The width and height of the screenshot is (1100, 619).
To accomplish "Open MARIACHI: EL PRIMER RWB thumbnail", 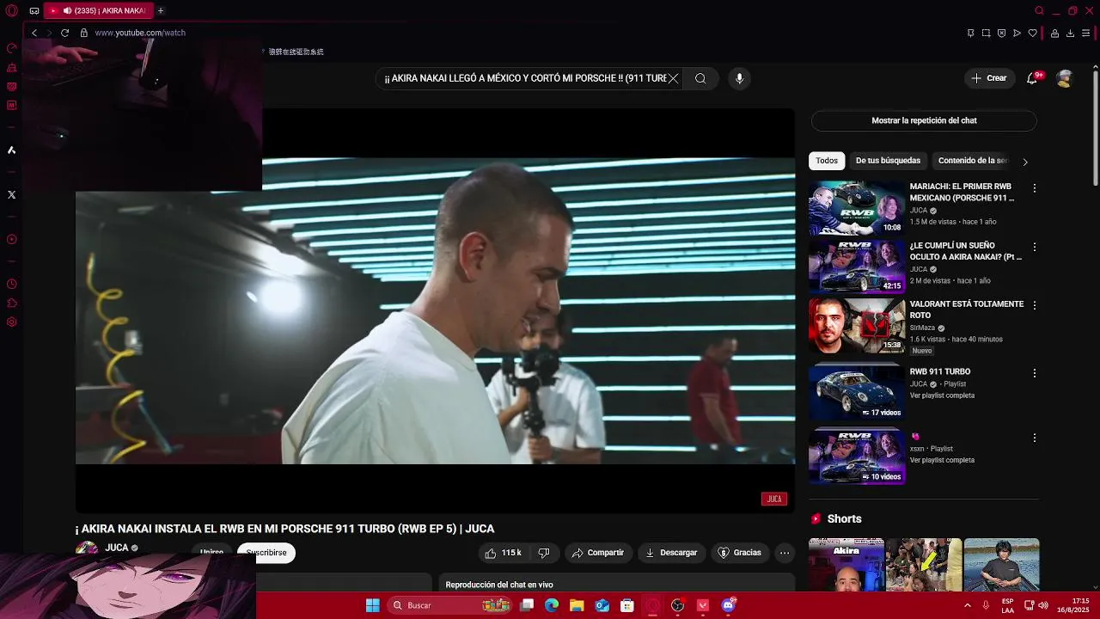I will (x=857, y=208).
